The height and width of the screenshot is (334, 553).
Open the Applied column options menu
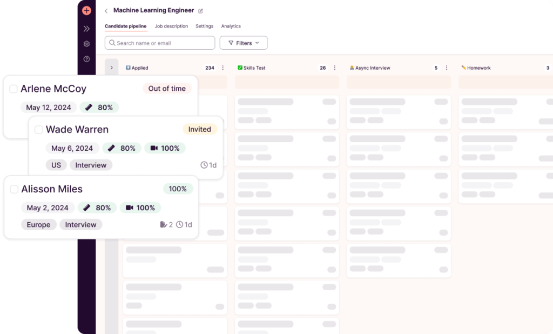tap(222, 68)
